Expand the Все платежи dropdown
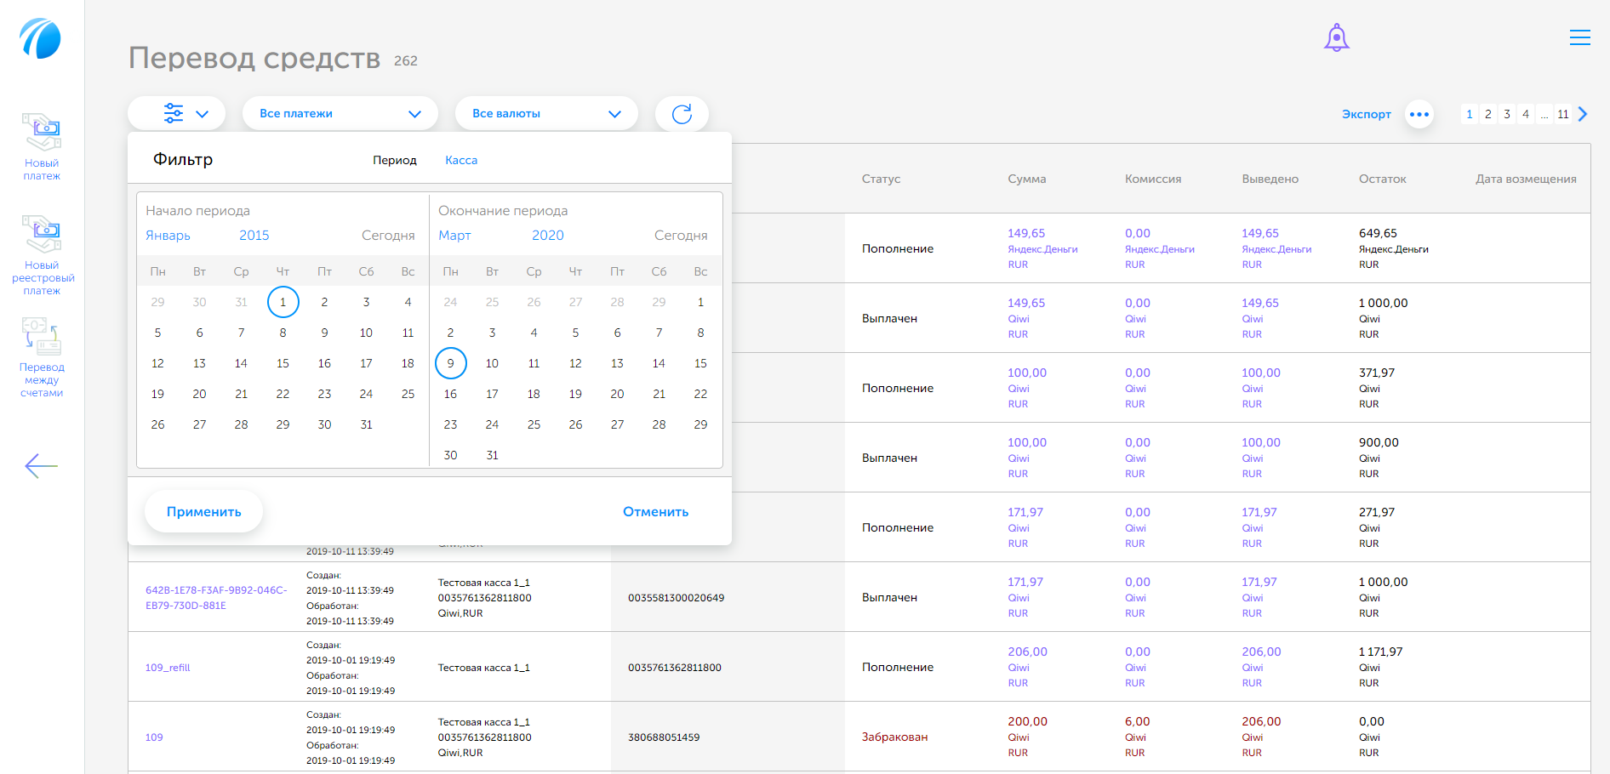The image size is (1610, 774). pyautogui.click(x=340, y=114)
